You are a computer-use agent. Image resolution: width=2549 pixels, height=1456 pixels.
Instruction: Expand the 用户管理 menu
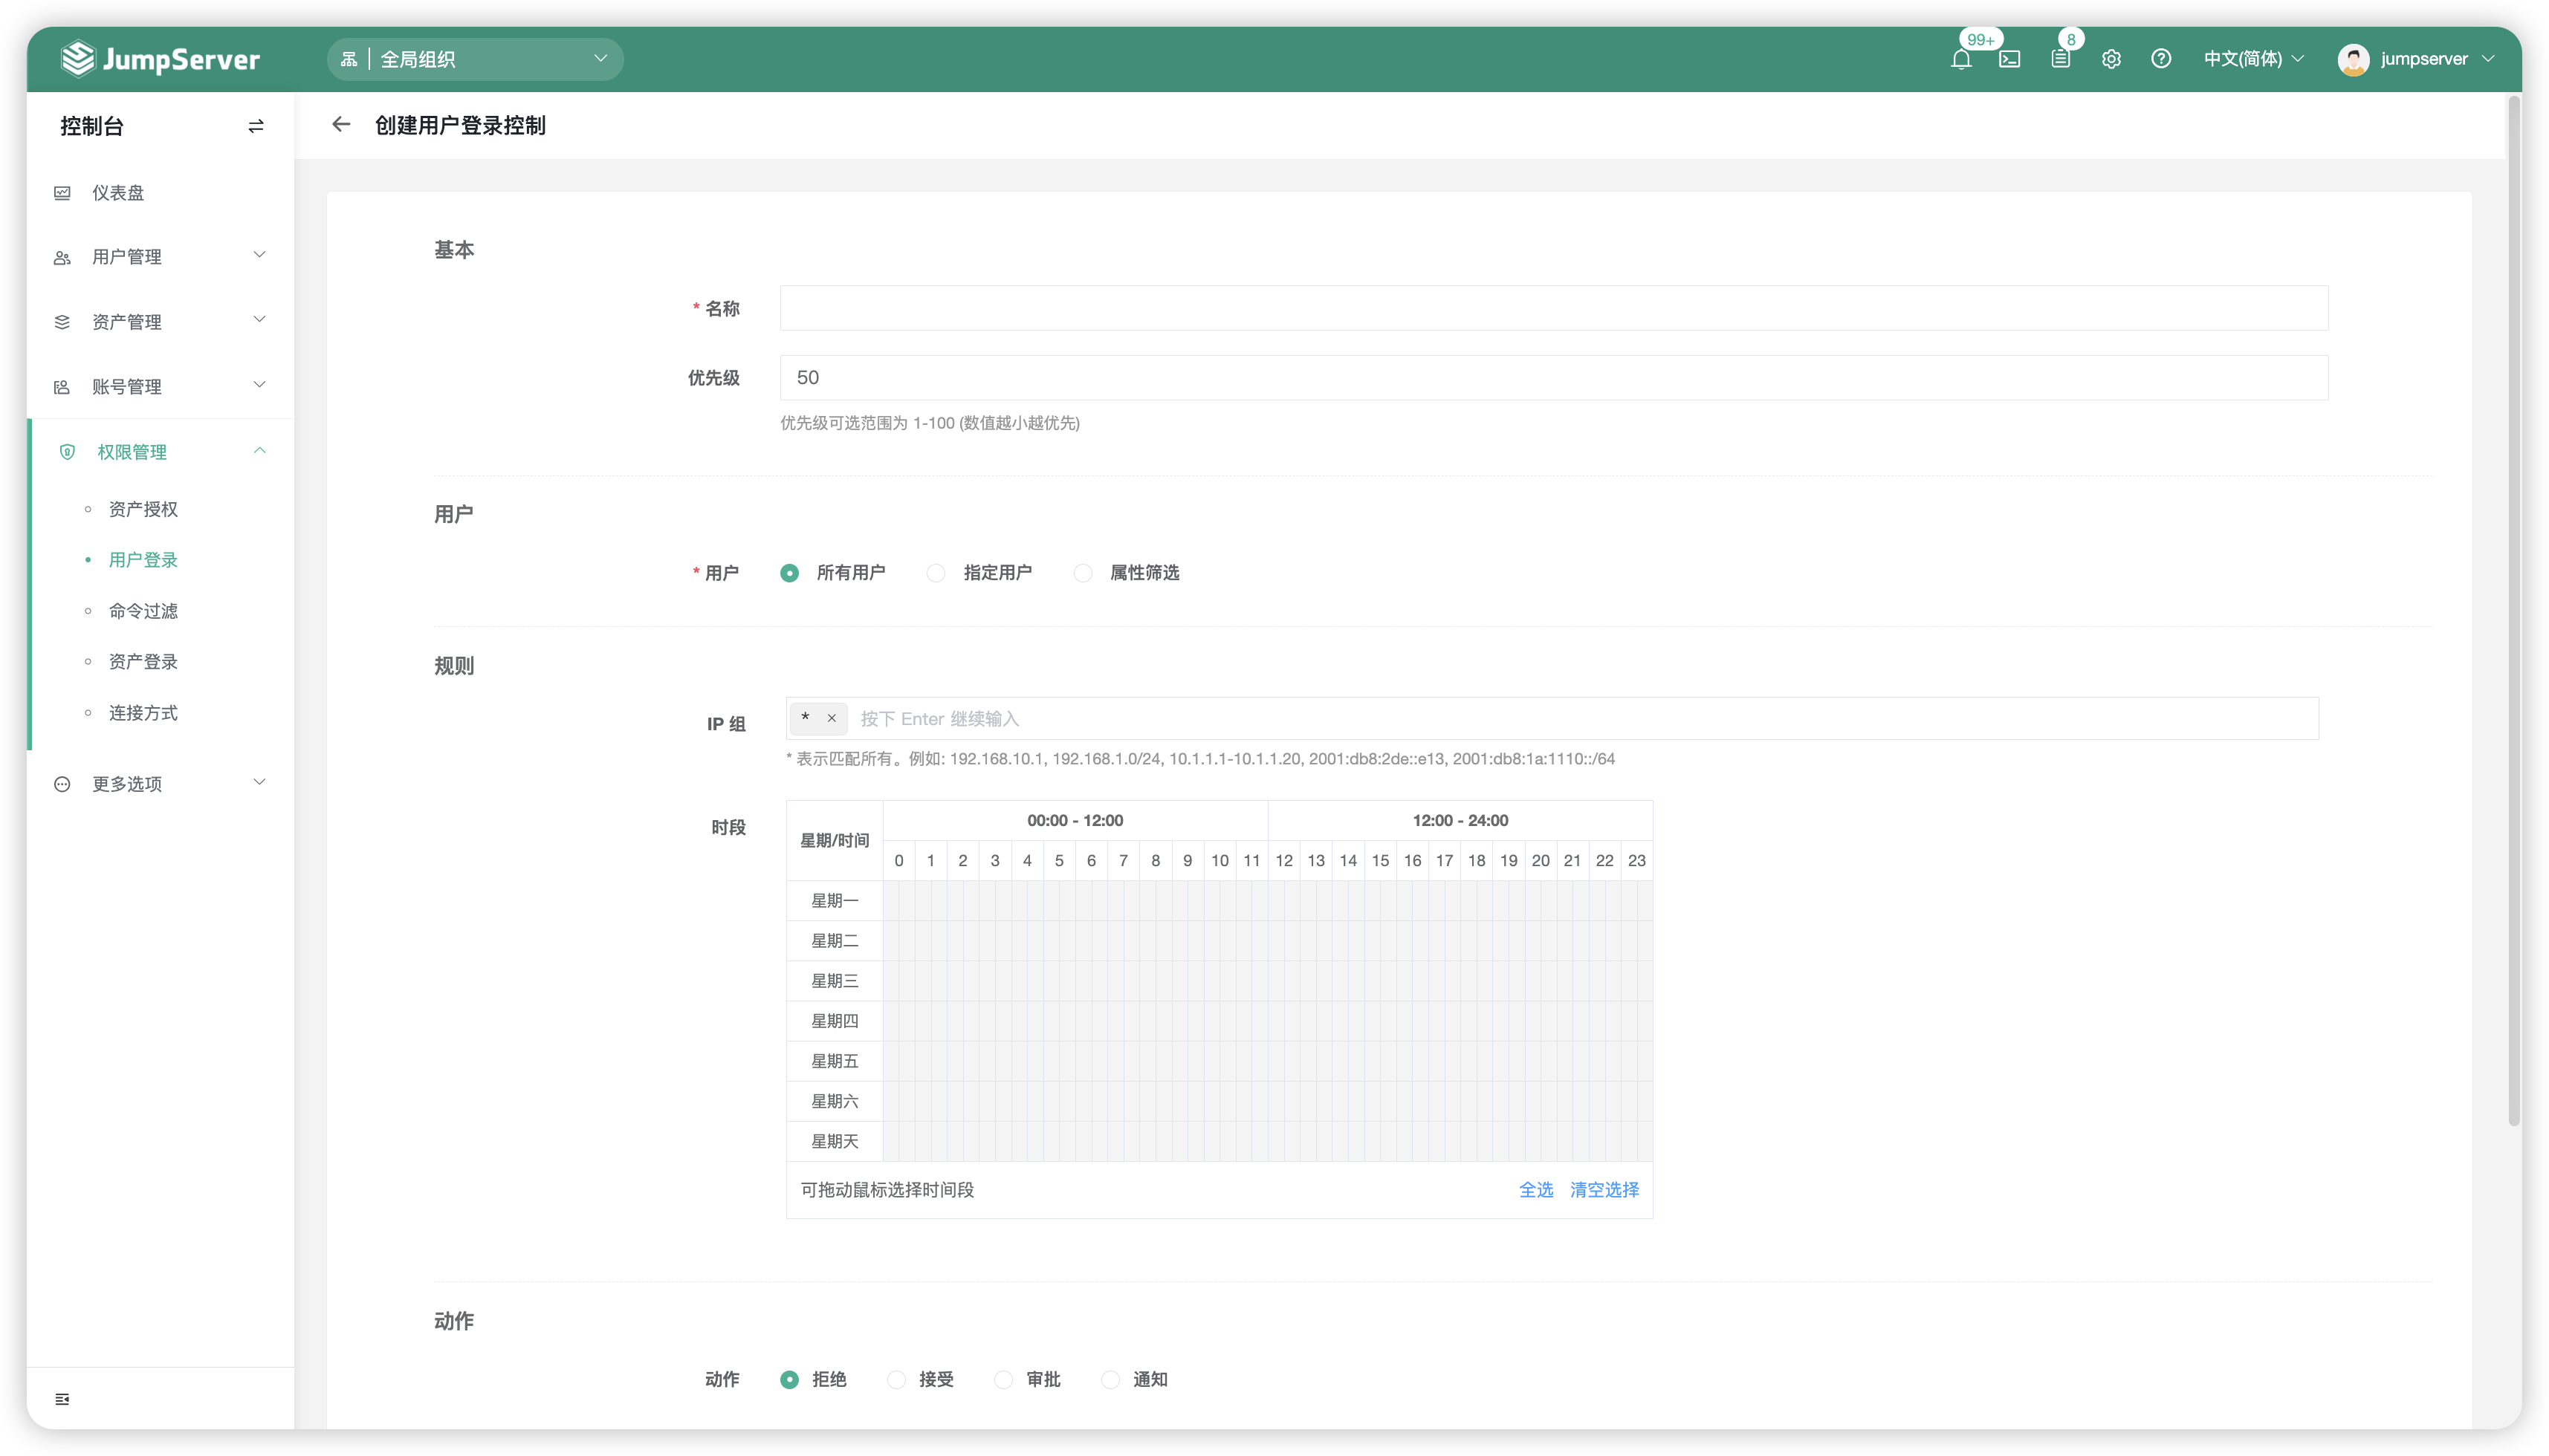160,257
